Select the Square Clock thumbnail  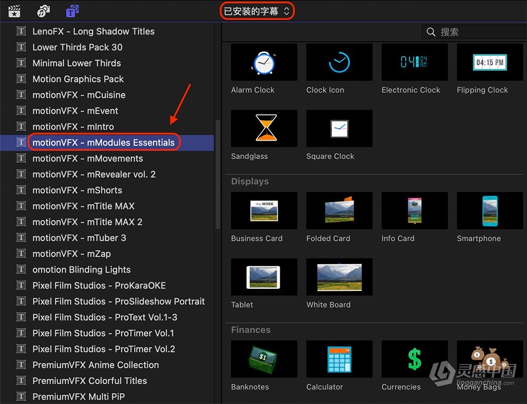339,129
